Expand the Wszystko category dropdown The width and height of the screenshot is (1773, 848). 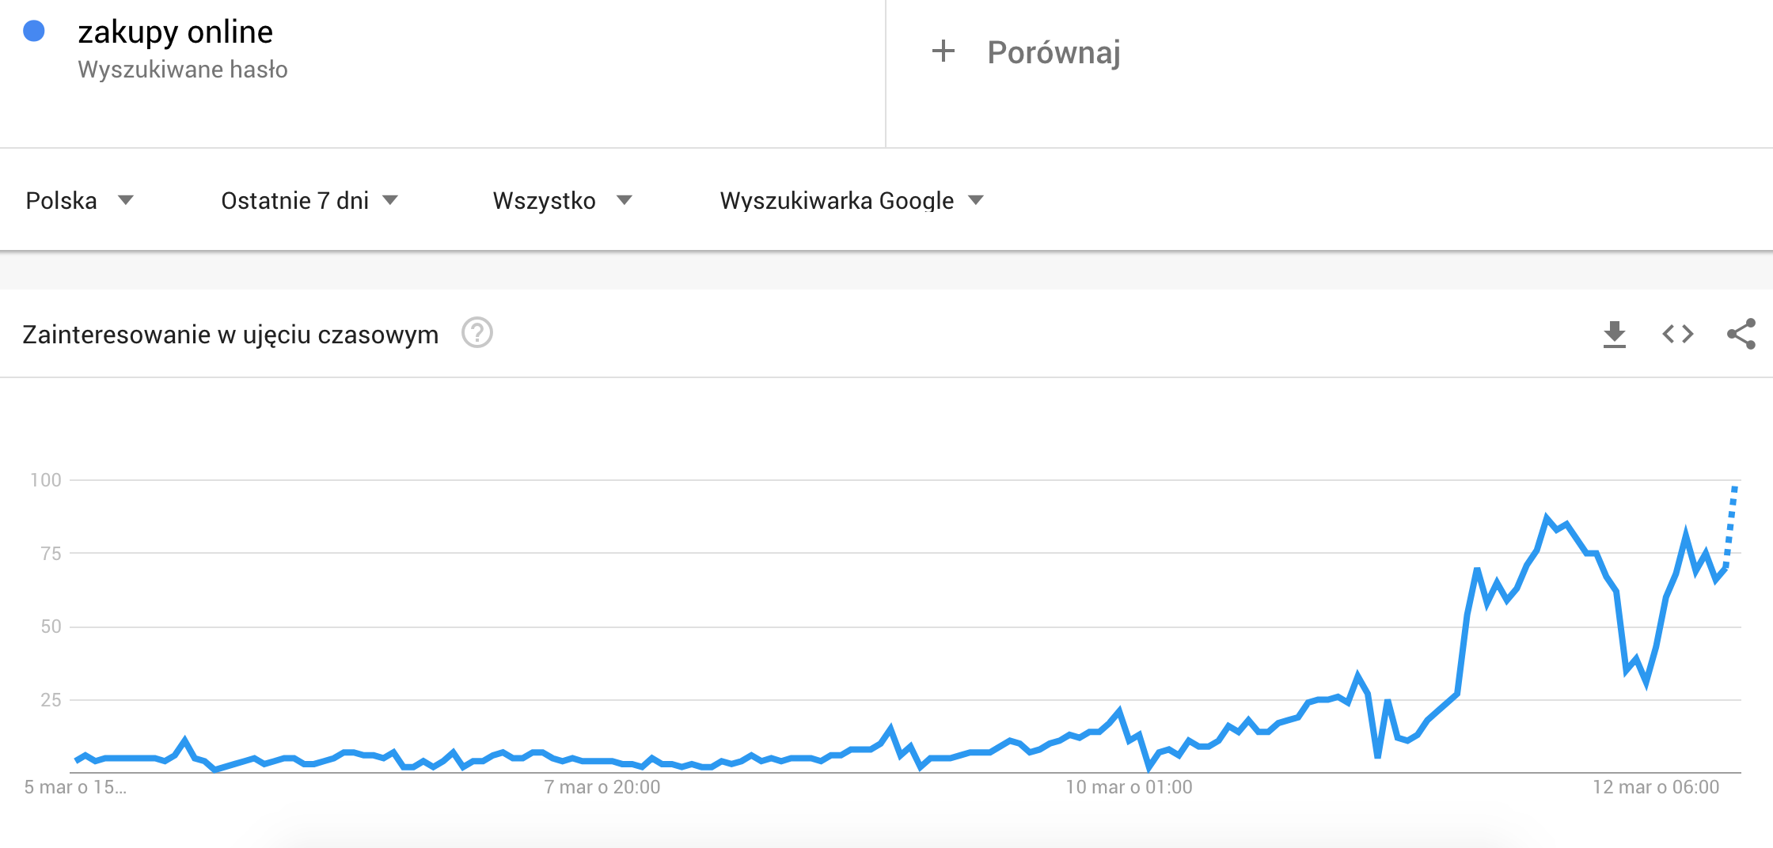562,200
